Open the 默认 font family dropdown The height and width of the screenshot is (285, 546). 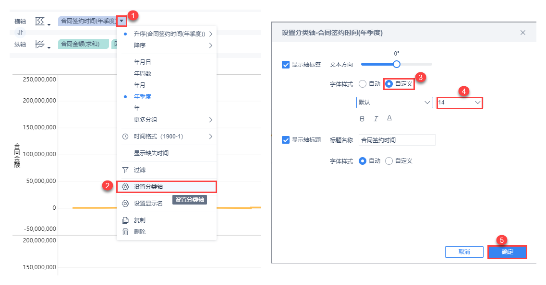point(395,103)
